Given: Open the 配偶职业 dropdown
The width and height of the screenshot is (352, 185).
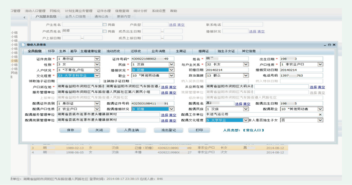Looking at the screenshot, I should pyautogui.click(x=320, y=109).
